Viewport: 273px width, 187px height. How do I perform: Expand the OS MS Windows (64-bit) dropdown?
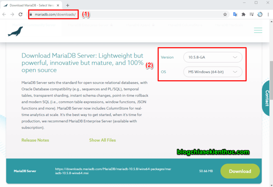point(213,72)
